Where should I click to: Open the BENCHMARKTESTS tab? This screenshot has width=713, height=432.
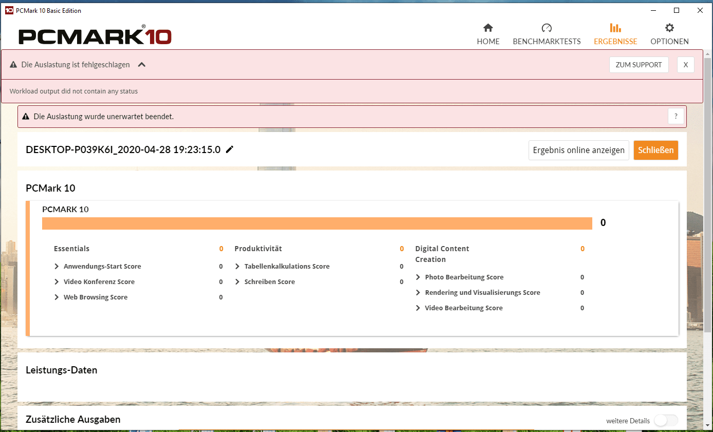pos(547,34)
